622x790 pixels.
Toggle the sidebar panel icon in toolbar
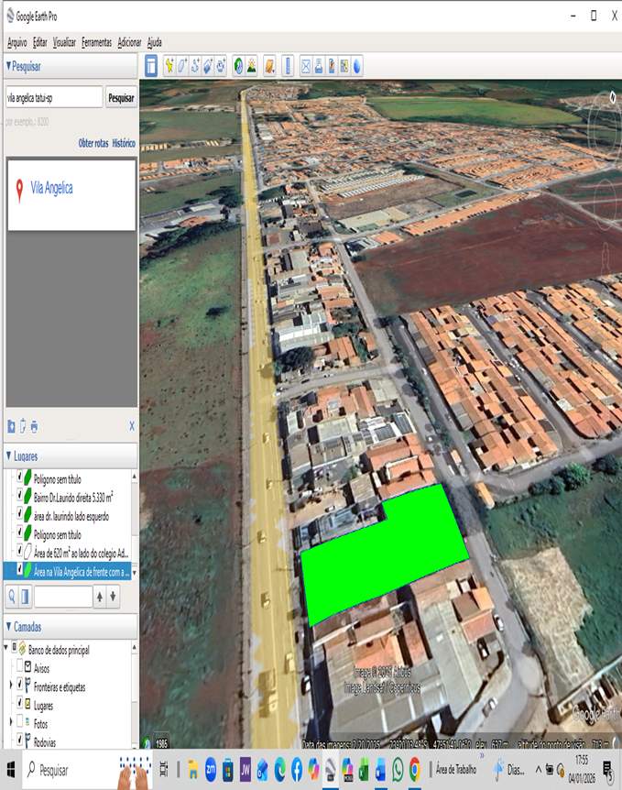coord(151,66)
